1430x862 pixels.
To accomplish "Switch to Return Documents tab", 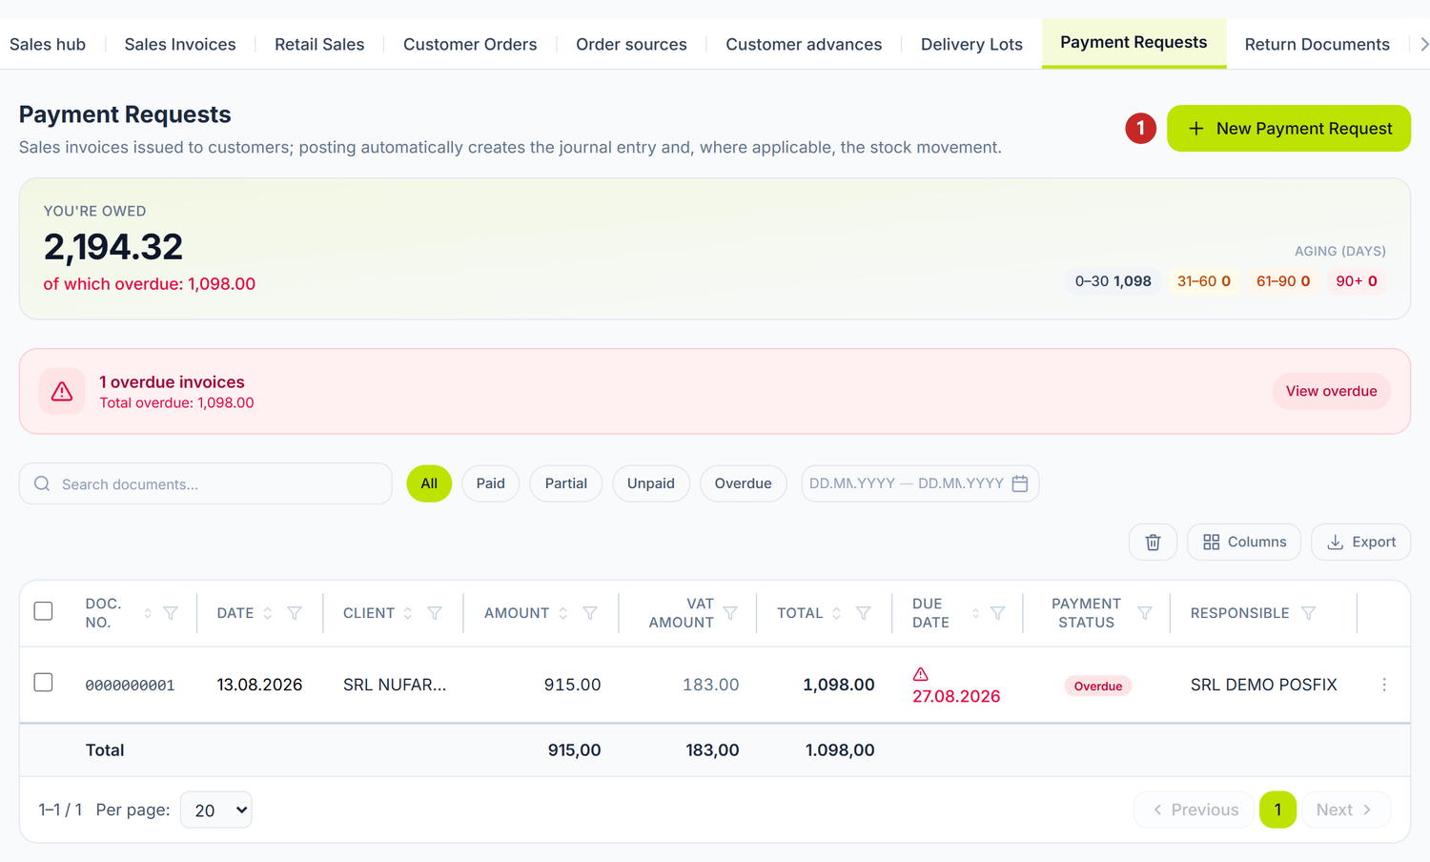I will [x=1318, y=44].
